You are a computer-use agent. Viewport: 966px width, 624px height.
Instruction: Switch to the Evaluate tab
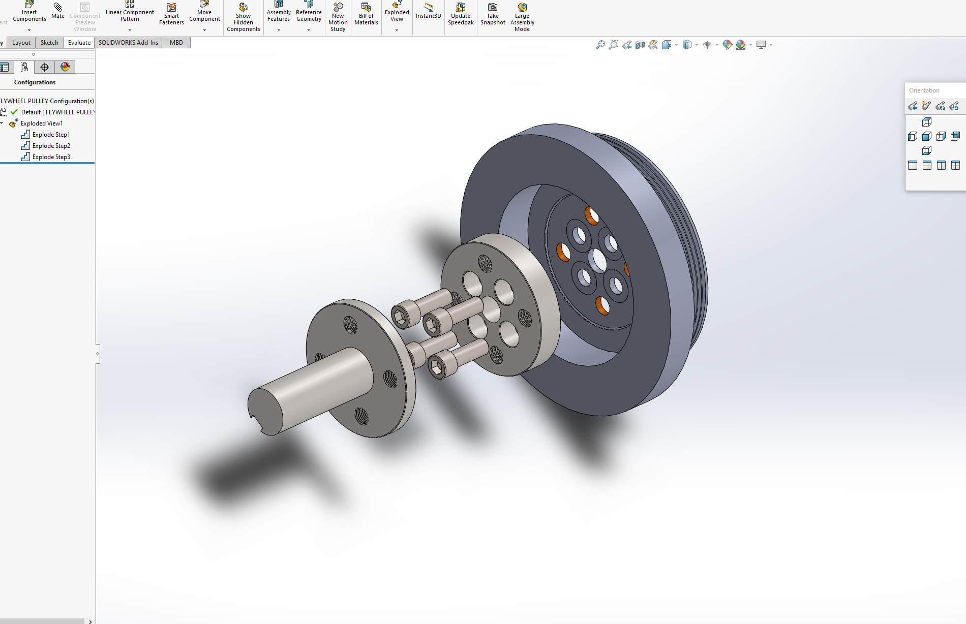(79, 43)
